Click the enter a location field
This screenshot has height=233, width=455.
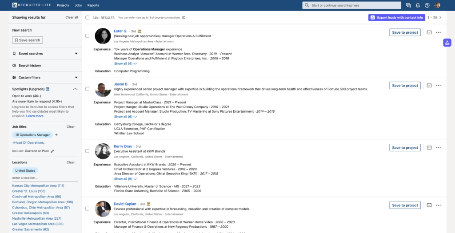click(45, 178)
